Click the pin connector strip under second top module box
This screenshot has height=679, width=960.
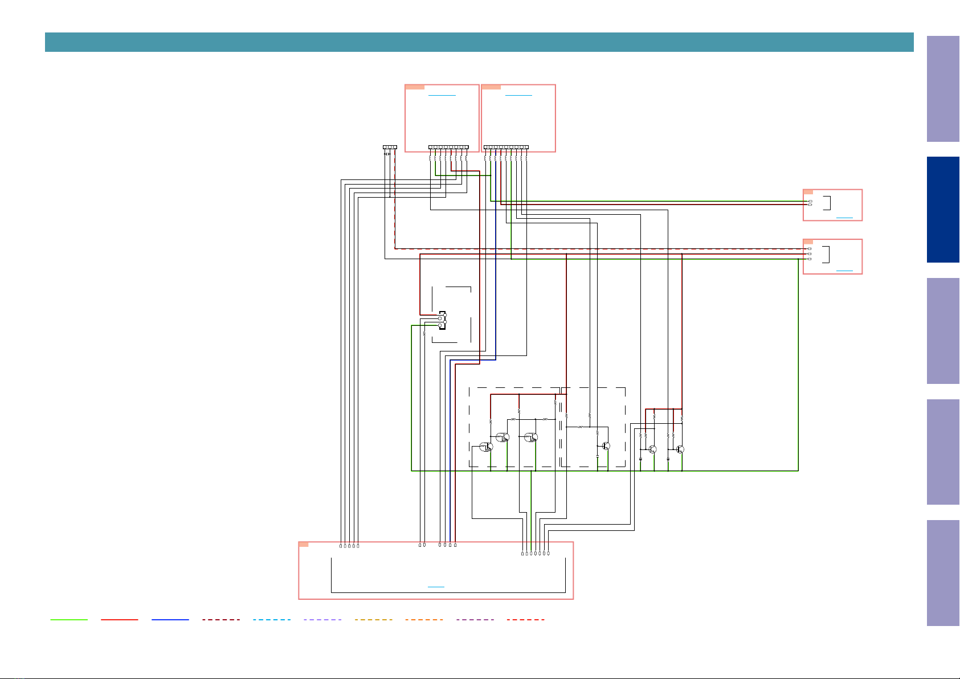pyautogui.click(x=506, y=147)
